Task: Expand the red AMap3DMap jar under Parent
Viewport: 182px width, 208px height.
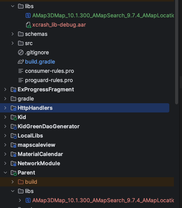Action: pyautogui.click(x=20, y=200)
